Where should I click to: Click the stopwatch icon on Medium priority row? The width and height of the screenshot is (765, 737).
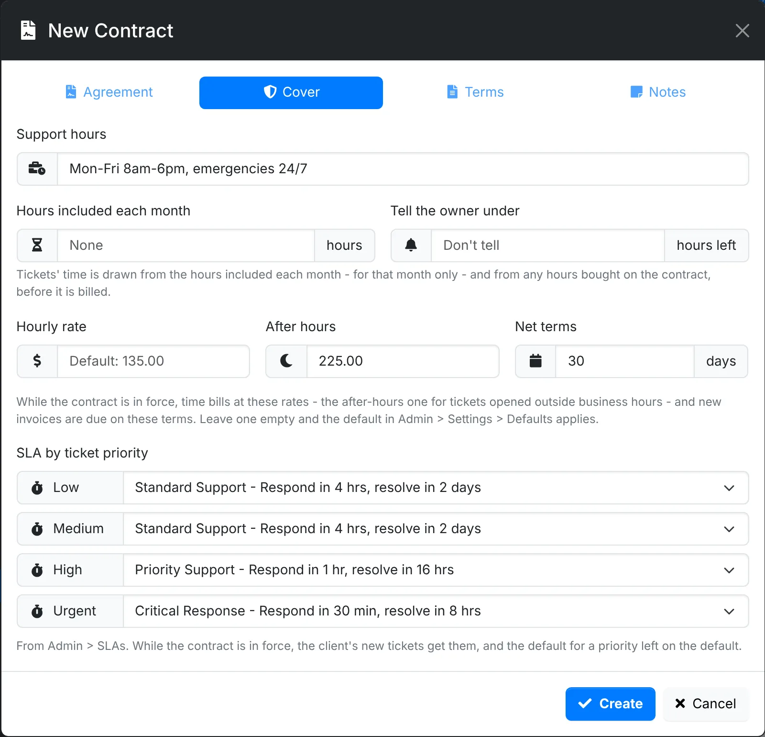click(37, 529)
